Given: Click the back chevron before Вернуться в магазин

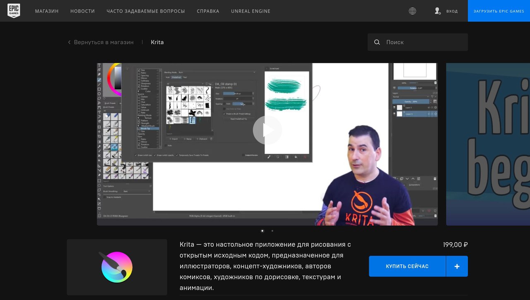Looking at the screenshot, I should point(69,42).
